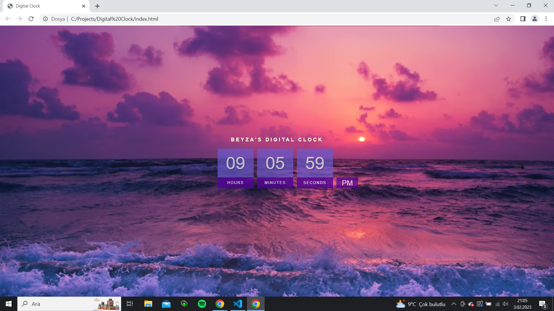Launch Visual Studio Code from the taskbar
The height and width of the screenshot is (311, 554).
click(x=238, y=304)
